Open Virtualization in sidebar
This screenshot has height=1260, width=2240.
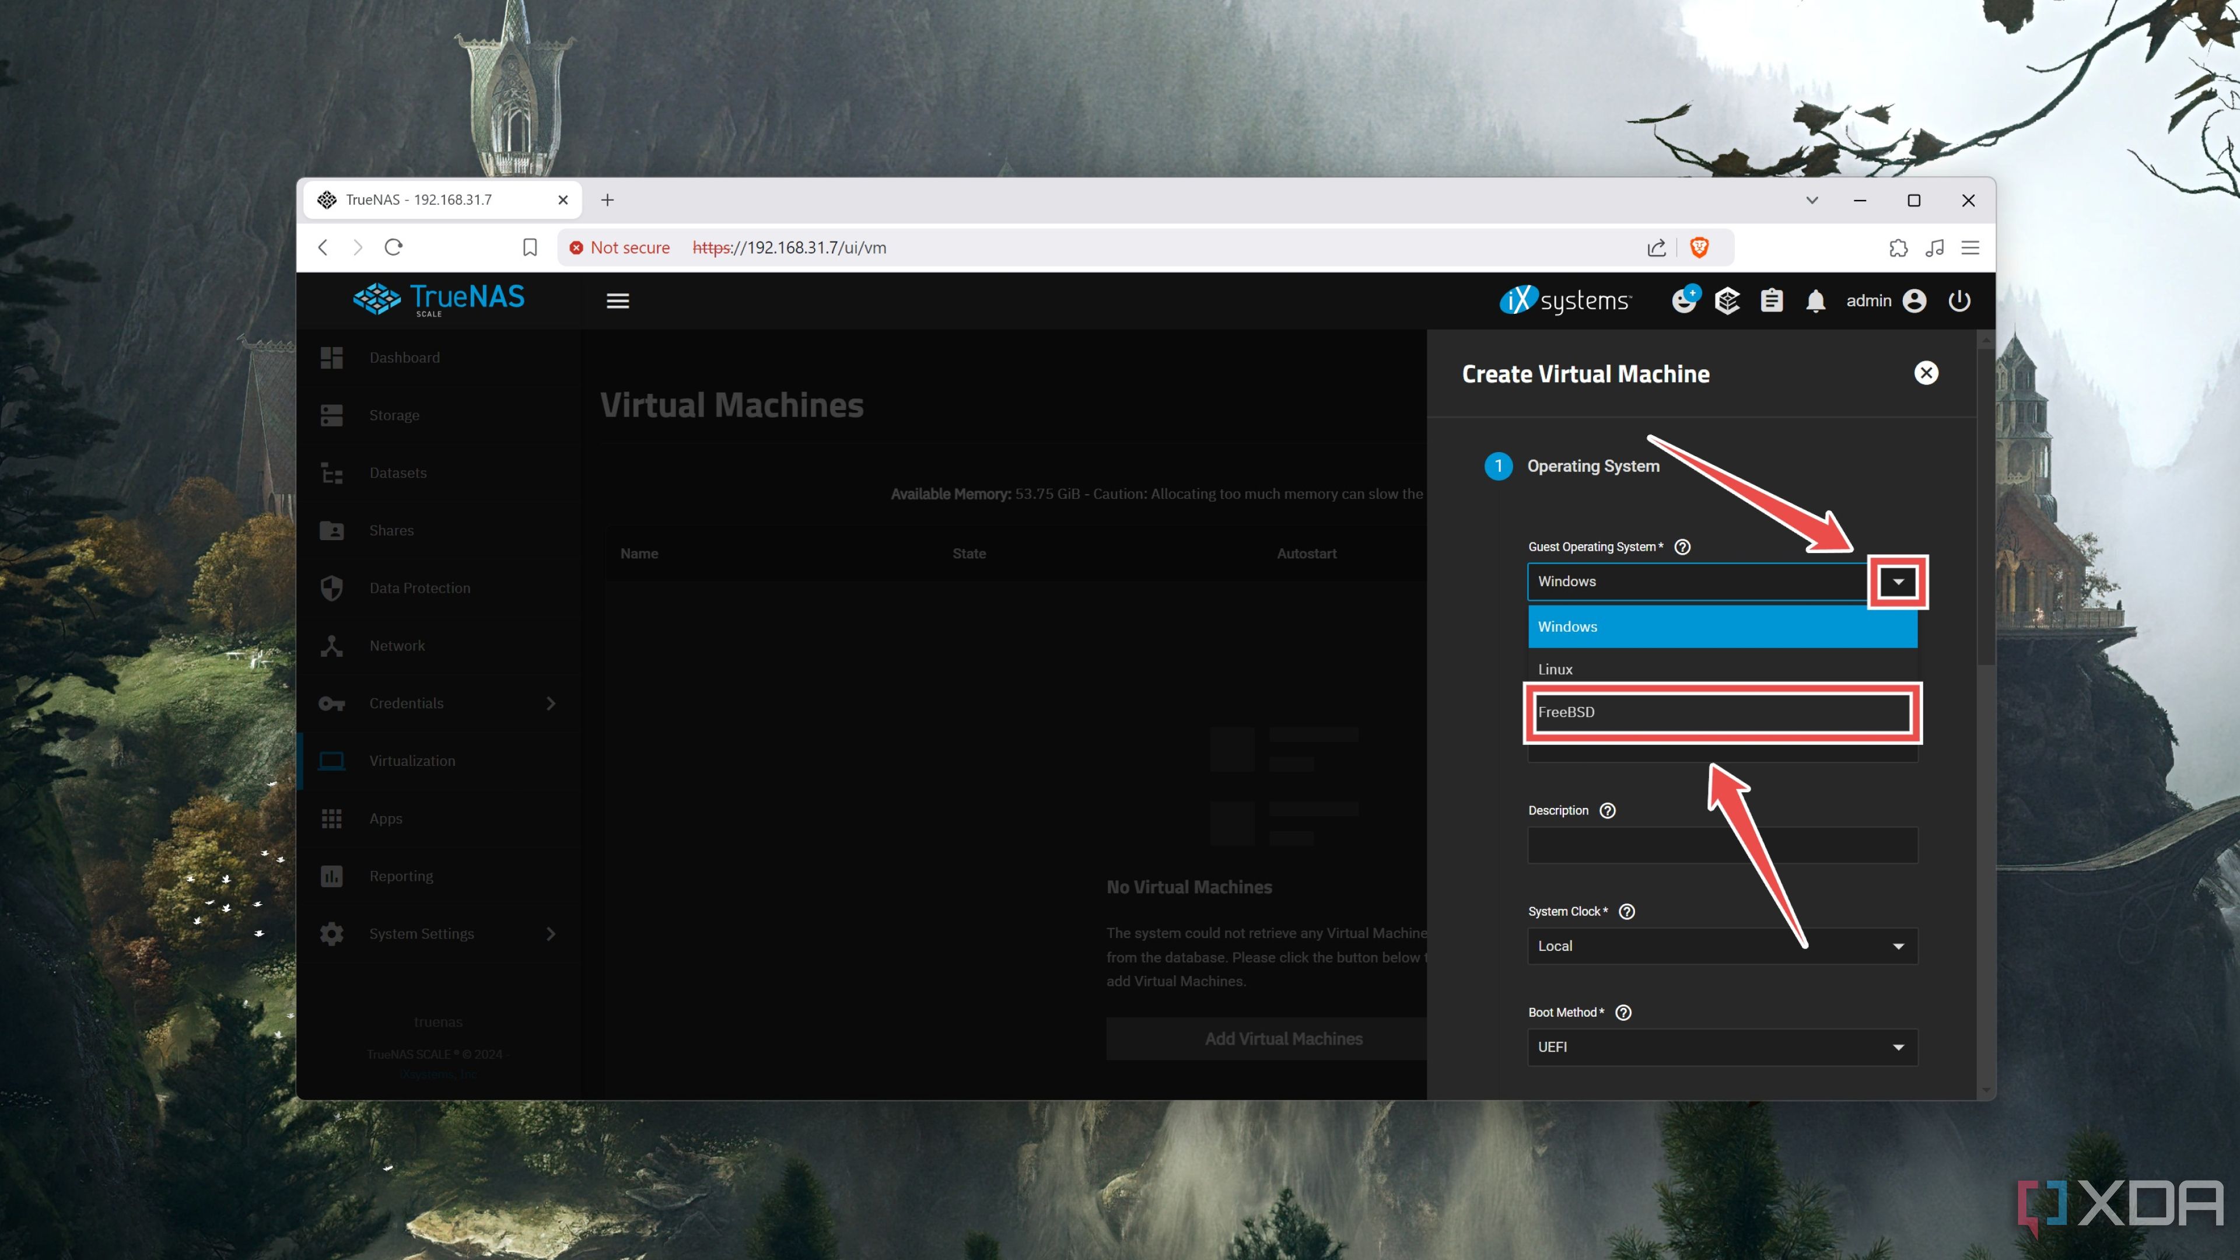pos(439,761)
